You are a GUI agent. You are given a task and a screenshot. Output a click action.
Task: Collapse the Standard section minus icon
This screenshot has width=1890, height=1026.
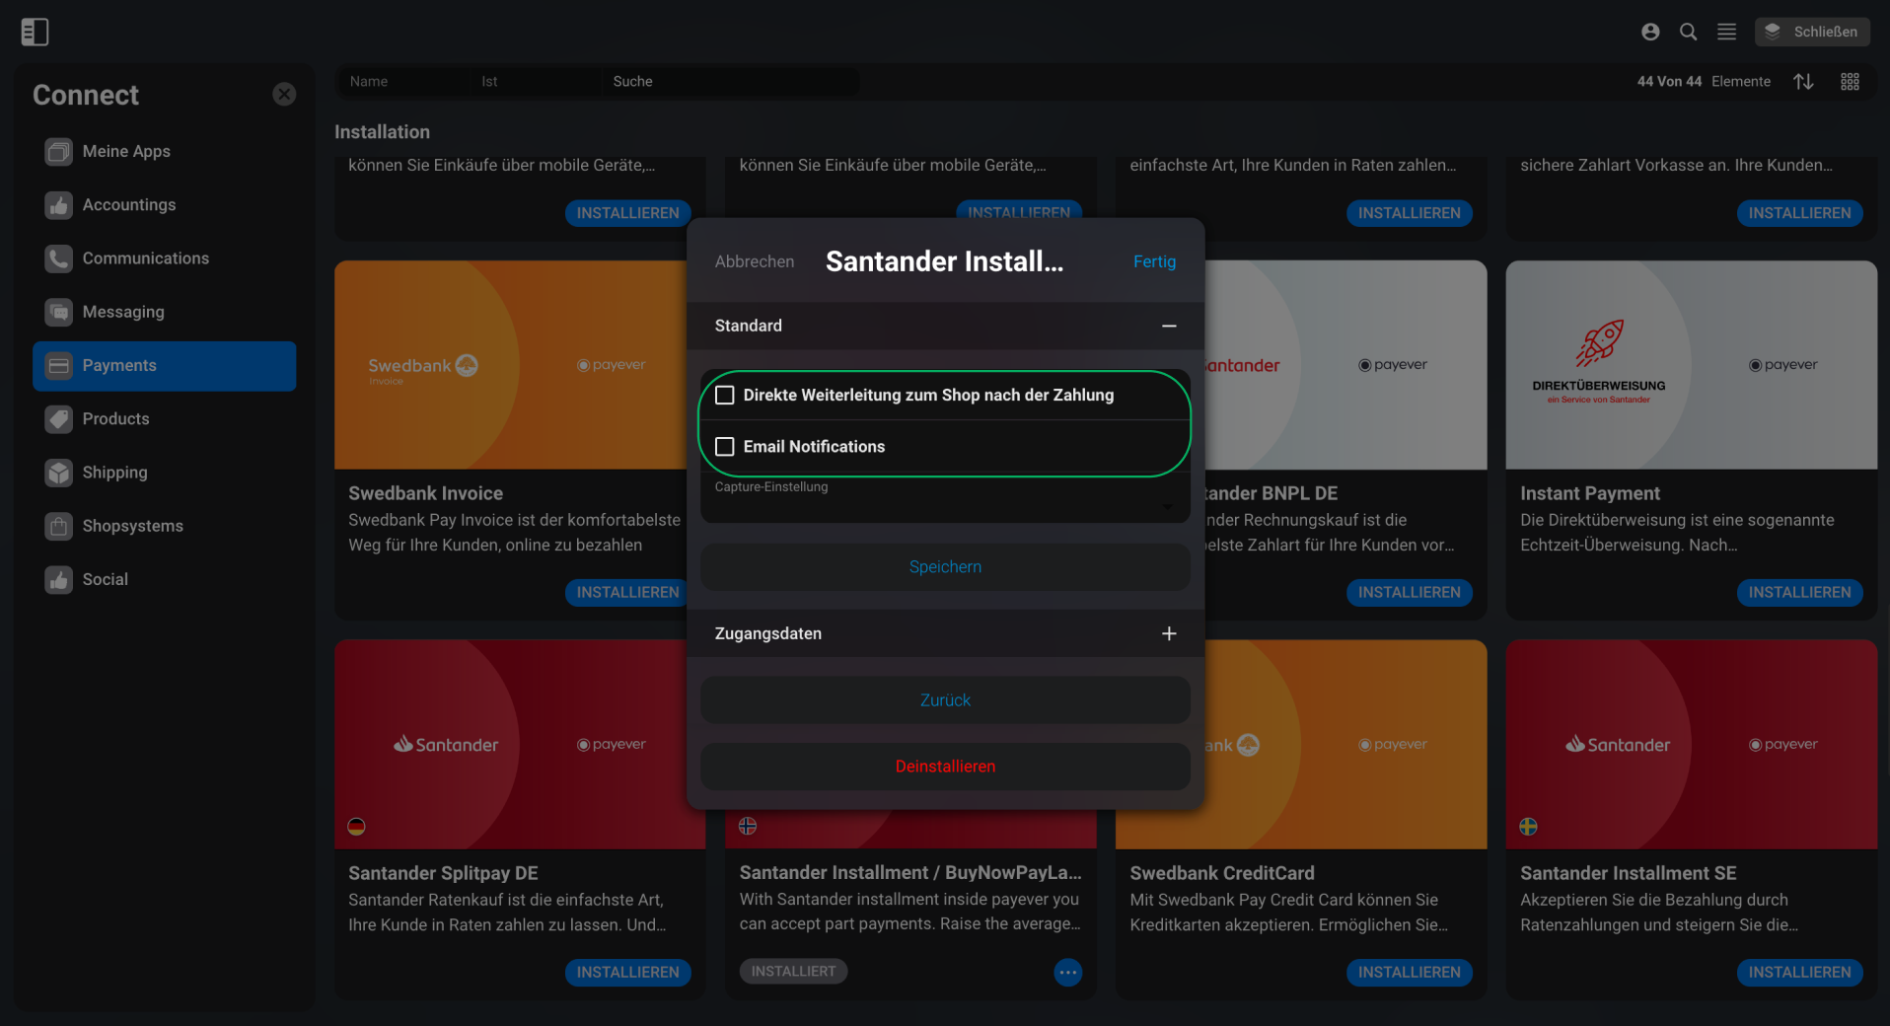coord(1169,326)
